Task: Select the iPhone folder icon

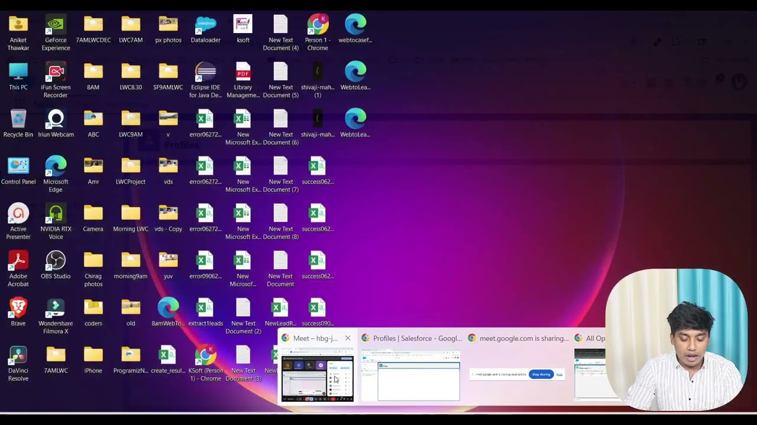Action: tap(93, 360)
